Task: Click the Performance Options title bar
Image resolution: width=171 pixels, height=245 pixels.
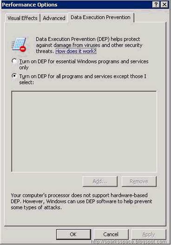Action: (77, 4)
